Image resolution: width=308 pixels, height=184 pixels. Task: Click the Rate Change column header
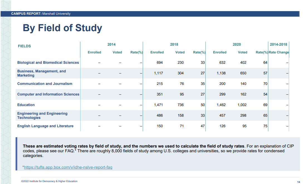tap(279, 52)
